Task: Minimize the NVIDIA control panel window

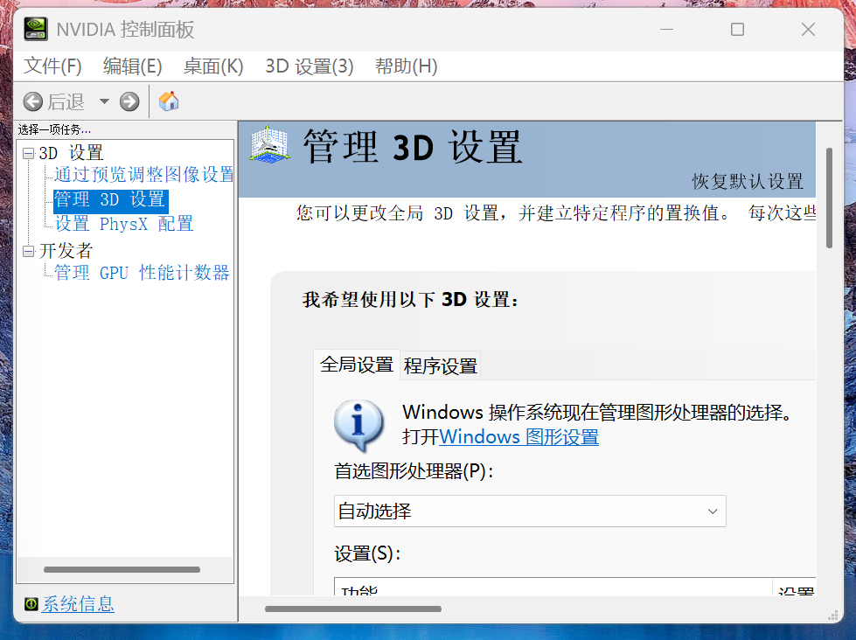Action: click(x=666, y=30)
